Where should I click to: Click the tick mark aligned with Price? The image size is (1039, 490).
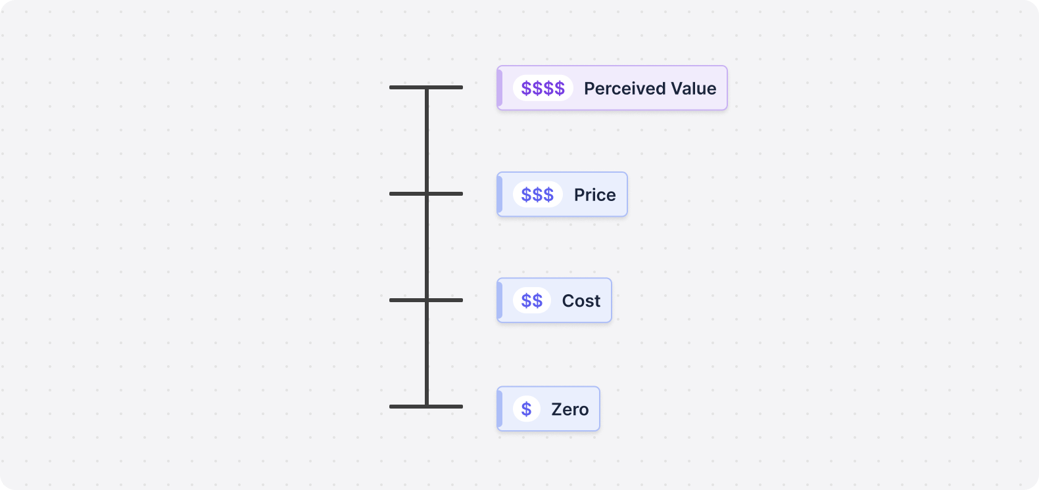coord(426,194)
